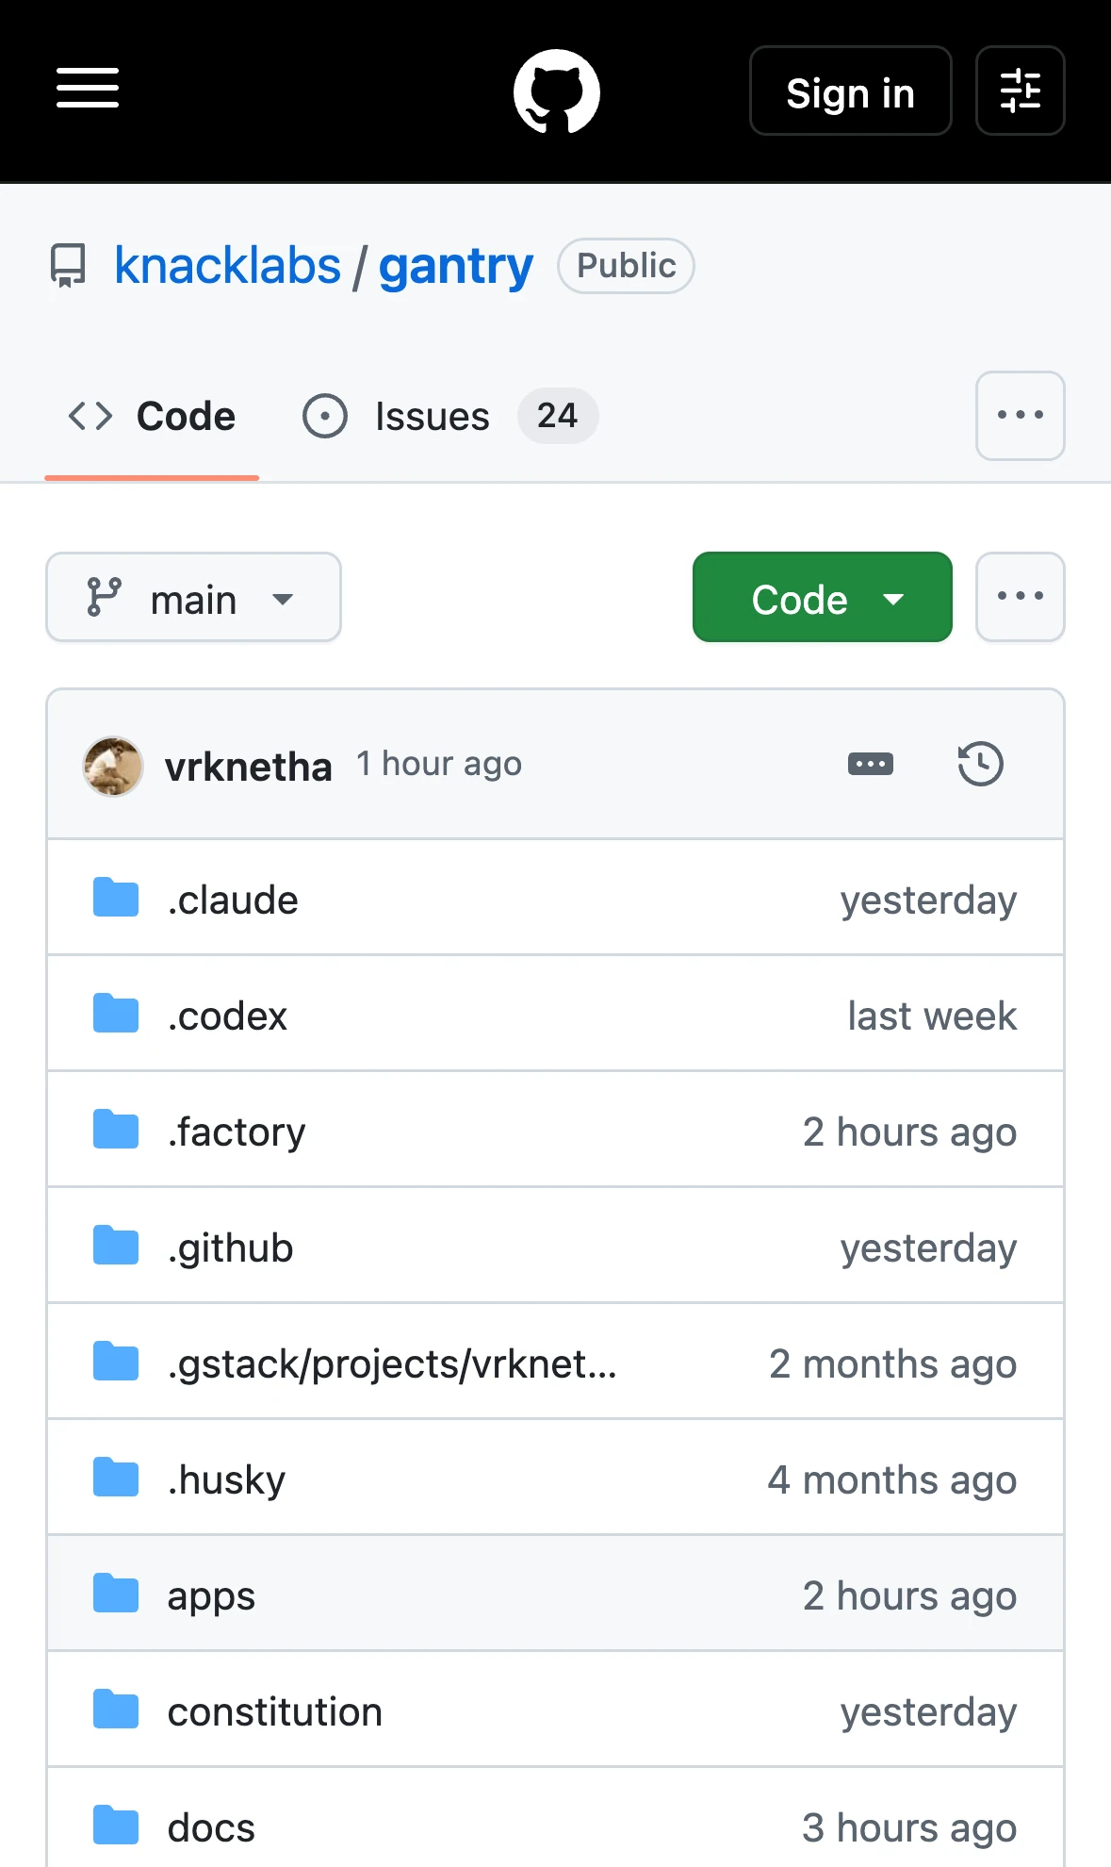Viewport: 1111px width, 1867px height.
Task: Open the knacklabs owner link
Action: coord(227,266)
